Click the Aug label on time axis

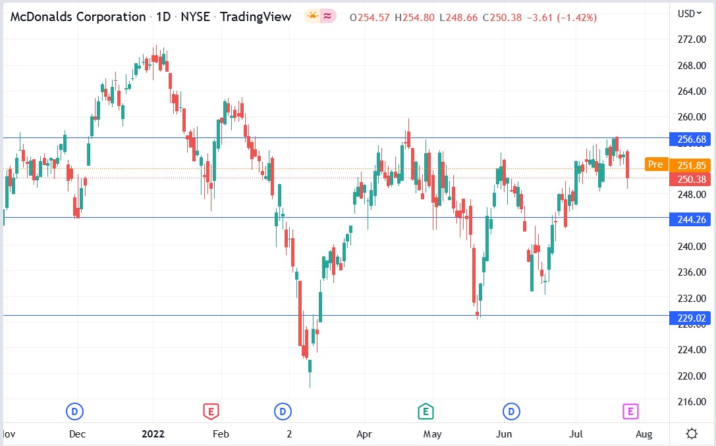[x=644, y=434]
